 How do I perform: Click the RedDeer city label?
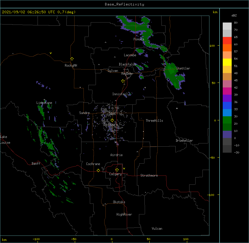127,74
